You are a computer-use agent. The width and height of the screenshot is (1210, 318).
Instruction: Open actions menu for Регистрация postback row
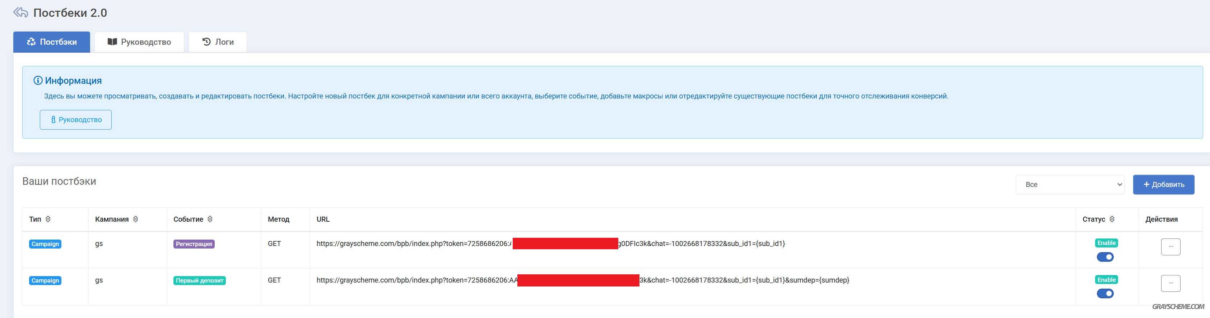pyautogui.click(x=1170, y=247)
